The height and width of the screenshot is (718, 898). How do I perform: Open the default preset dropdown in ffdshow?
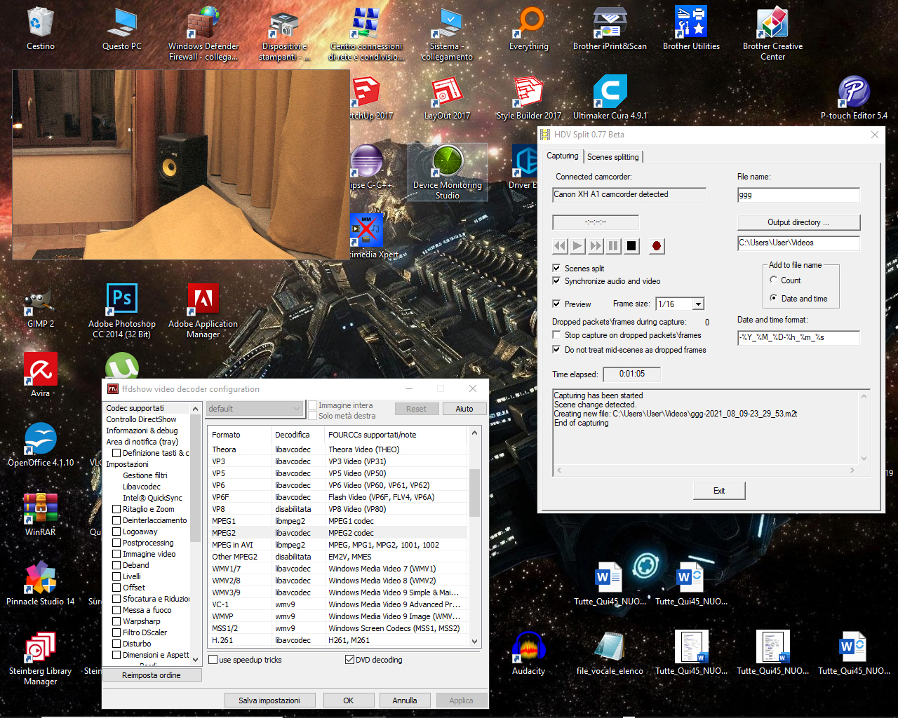255,409
